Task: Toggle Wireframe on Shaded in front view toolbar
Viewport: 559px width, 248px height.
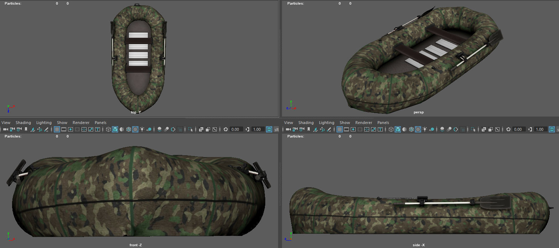Action: coord(129,129)
